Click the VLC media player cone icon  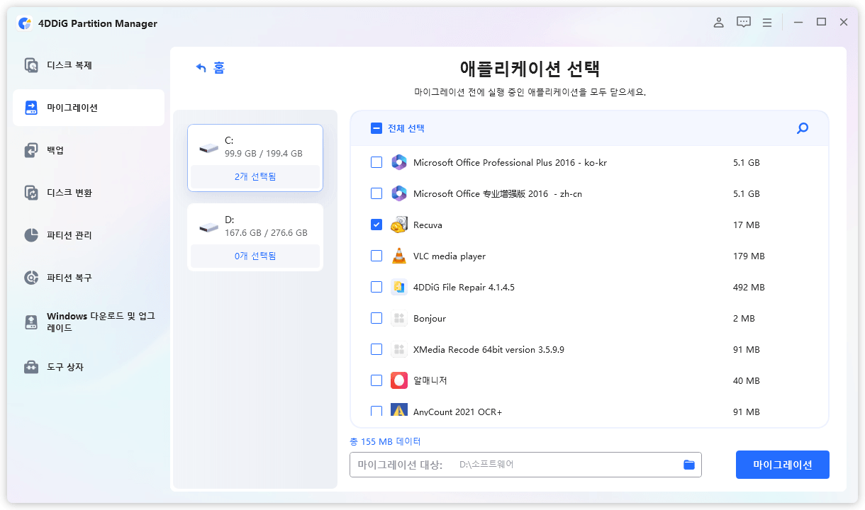(399, 256)
